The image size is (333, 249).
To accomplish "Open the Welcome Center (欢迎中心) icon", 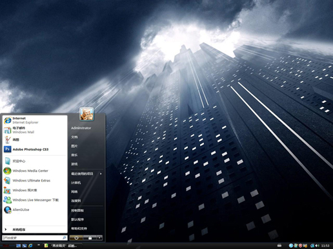I will (x=7, y=161).
